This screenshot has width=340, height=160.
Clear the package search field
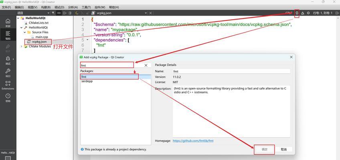point(146,65)
